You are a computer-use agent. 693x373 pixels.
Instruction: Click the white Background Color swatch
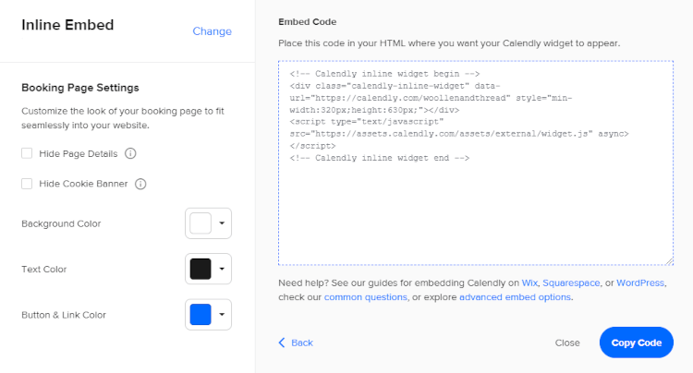coord(201,223)
